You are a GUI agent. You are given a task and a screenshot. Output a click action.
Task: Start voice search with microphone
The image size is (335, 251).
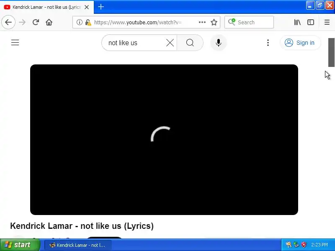pos(218,43)
